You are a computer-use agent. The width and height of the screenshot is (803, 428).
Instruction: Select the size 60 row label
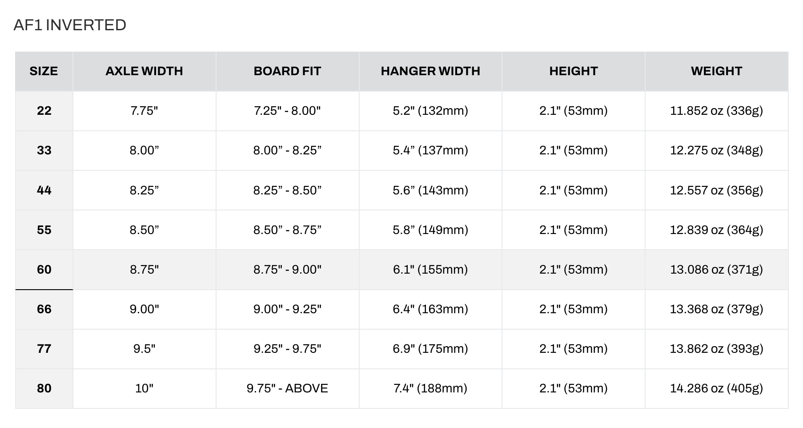click(44, 270)
